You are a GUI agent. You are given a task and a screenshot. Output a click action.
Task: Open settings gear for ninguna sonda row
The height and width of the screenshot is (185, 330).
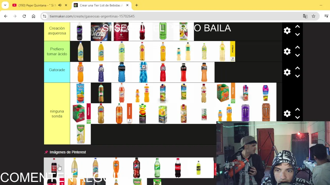pyautogui.click(x=287, y=114)
